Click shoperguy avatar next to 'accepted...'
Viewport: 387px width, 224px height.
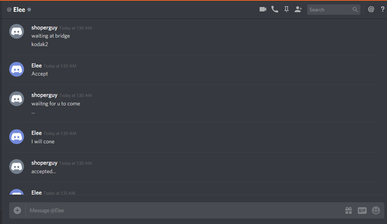coord(17,167)
